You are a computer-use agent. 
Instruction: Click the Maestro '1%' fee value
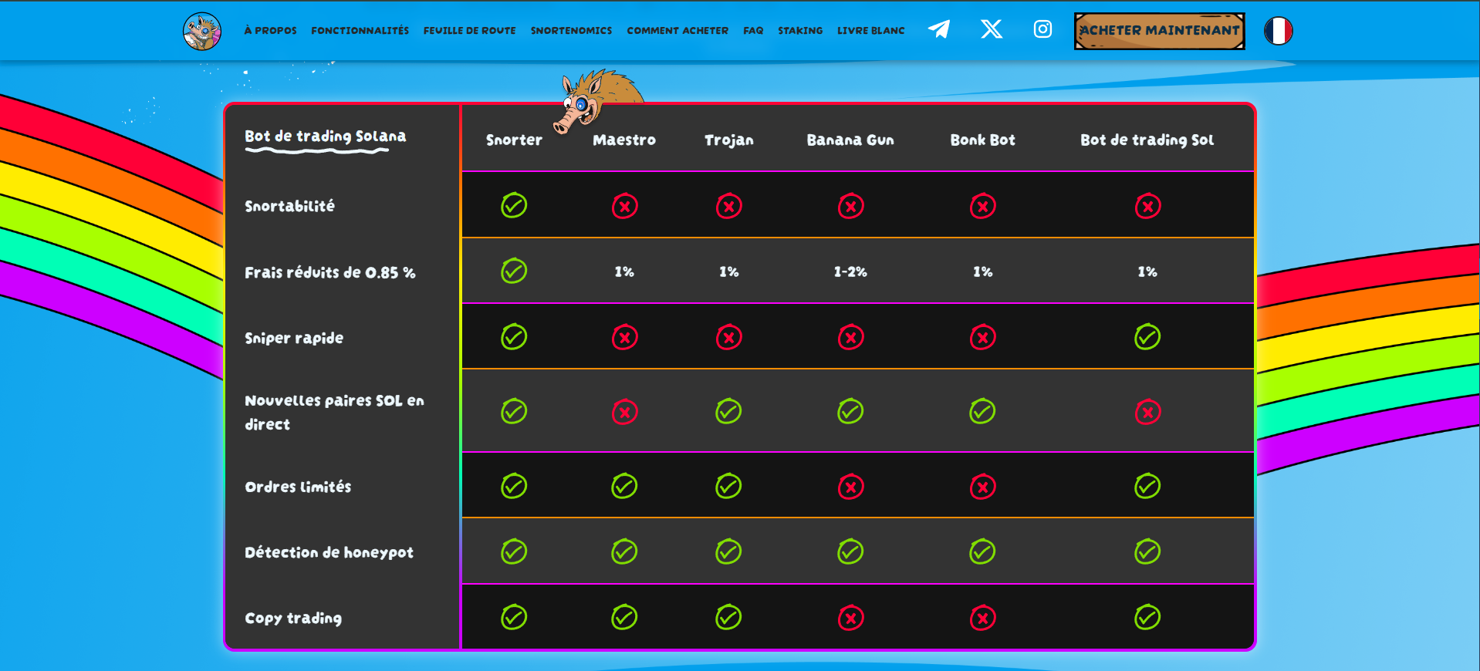click(x=624, y=271)
